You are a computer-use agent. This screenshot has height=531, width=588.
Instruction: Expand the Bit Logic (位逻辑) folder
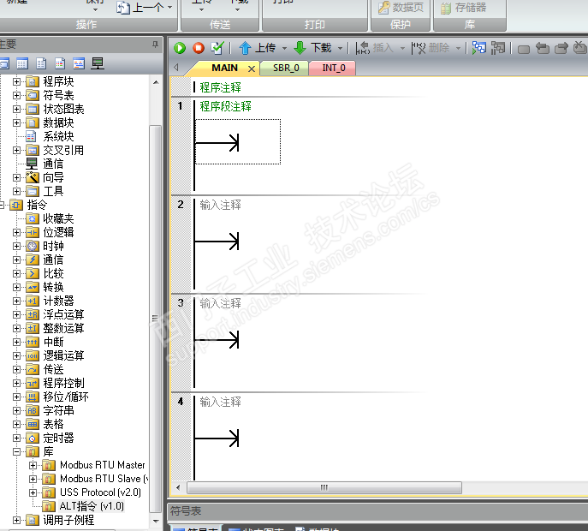click(16, 232)
